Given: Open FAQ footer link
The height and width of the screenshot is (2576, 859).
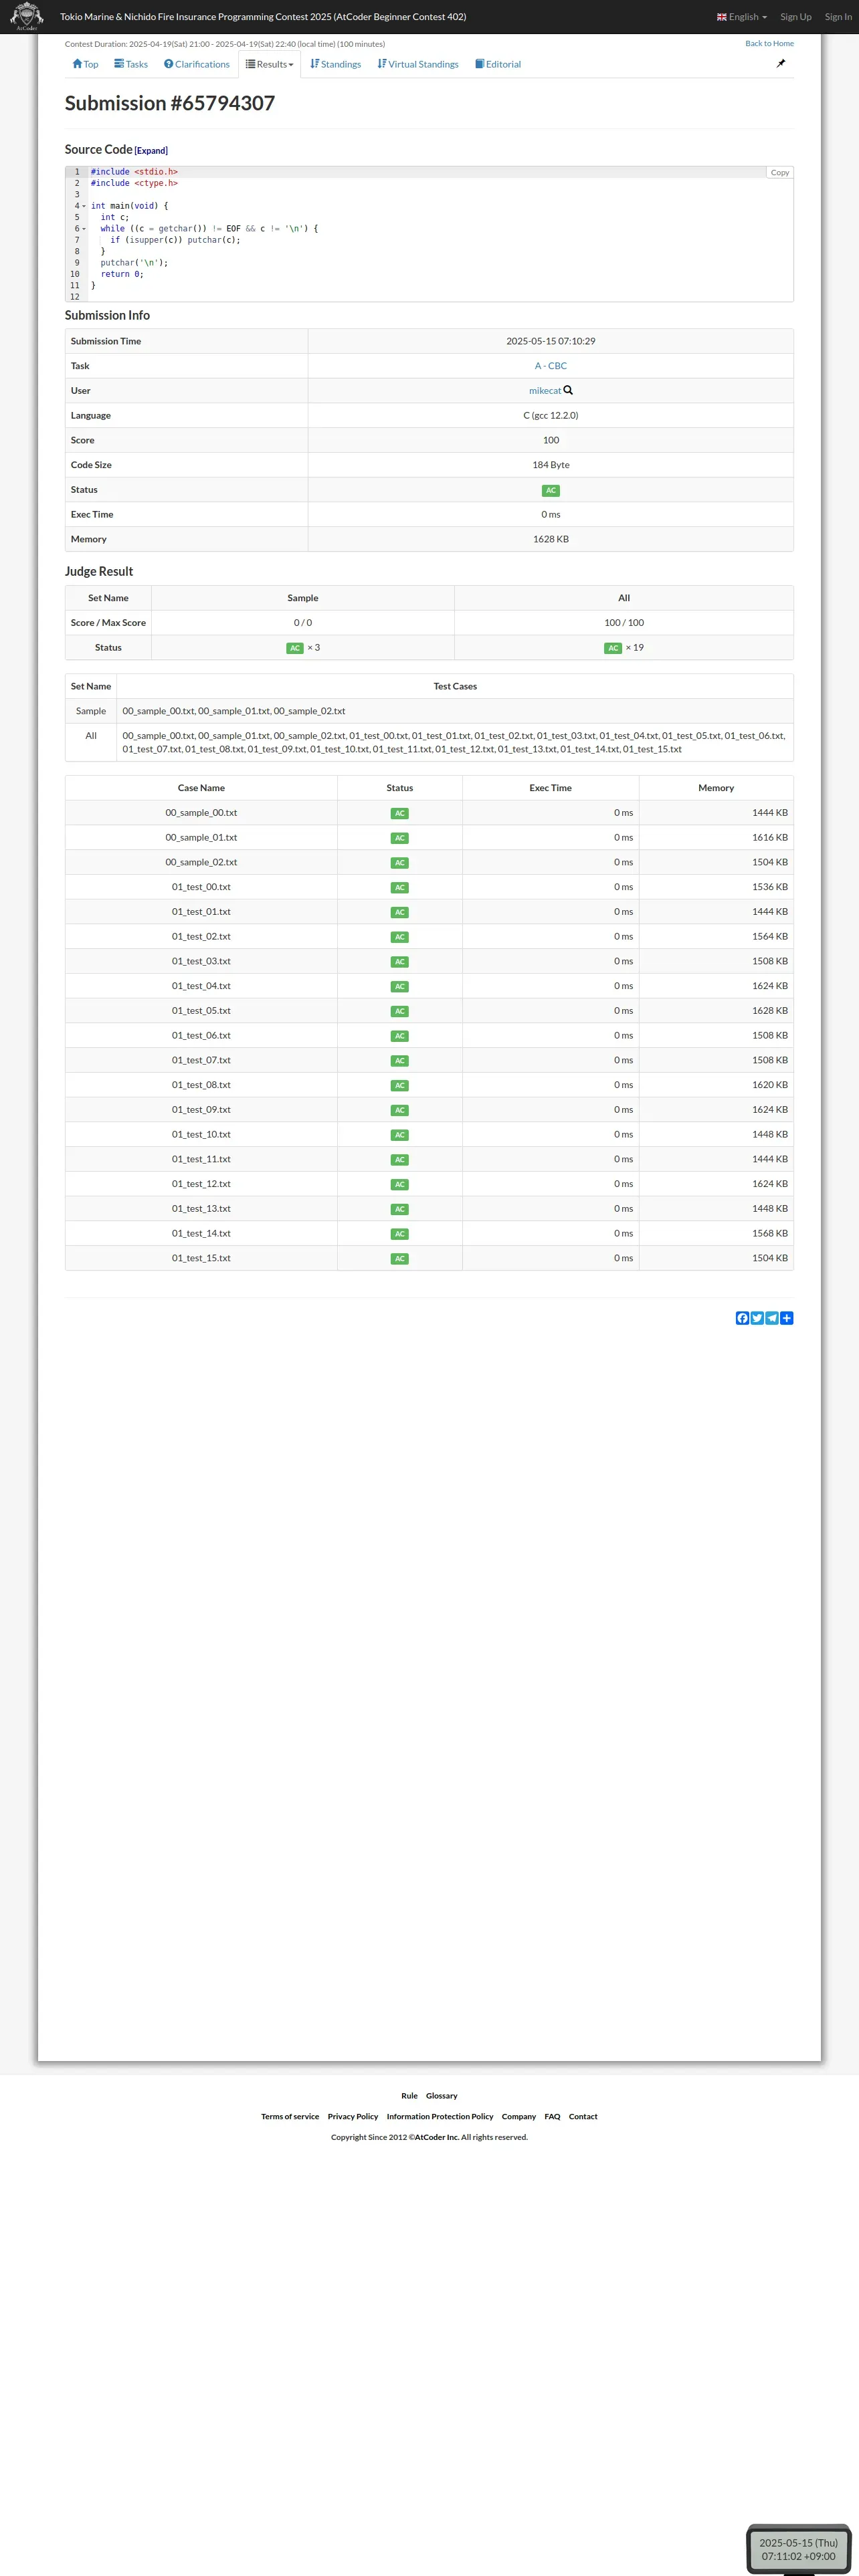Looking at the screenshot, I should tap(552, 2116).
